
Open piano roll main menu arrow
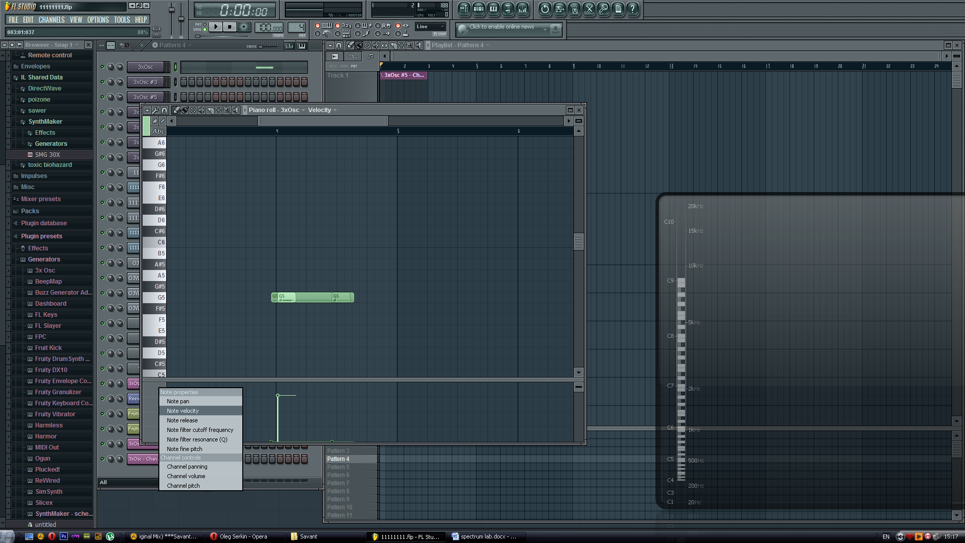coord(147,110)
